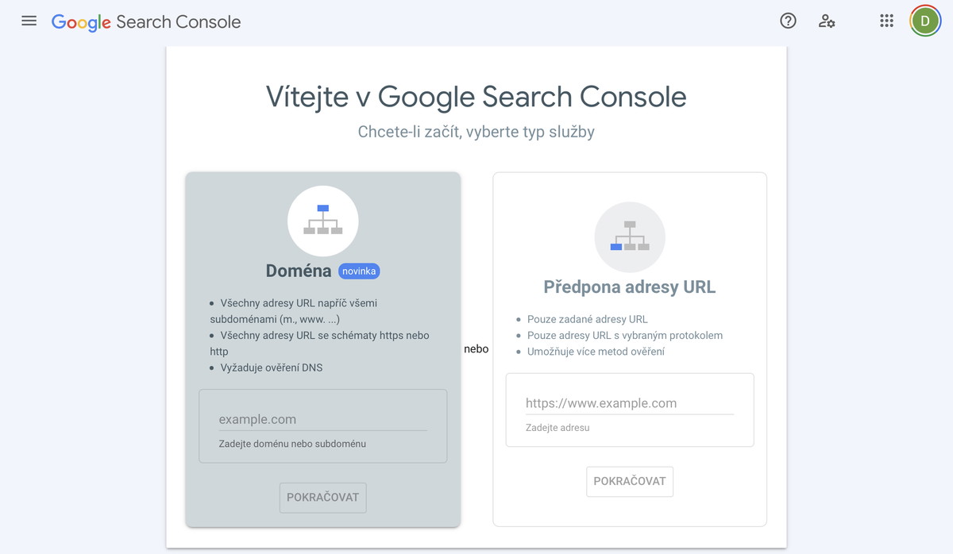Screen dimensions: 953x554
Task: Select the Předpona adresy URL heading
Action: click(x=630, y=287)
